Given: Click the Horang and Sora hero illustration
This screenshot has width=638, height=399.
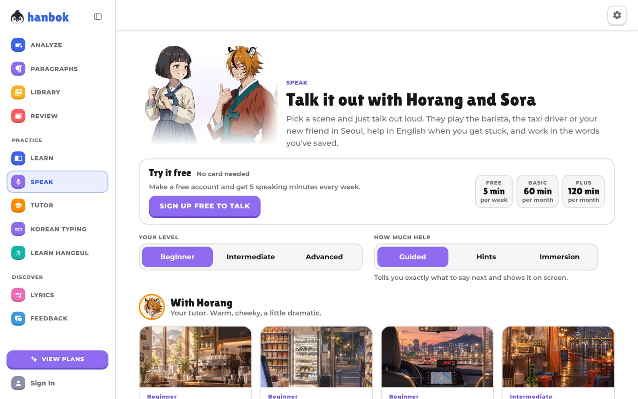Looking at the screenshot, I should [x=211, y=95].
